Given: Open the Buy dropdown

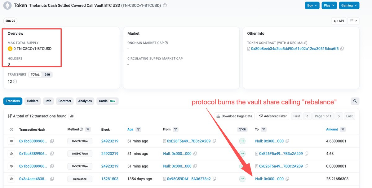Looking at the screenshot, I should click(x=312, y=5).
